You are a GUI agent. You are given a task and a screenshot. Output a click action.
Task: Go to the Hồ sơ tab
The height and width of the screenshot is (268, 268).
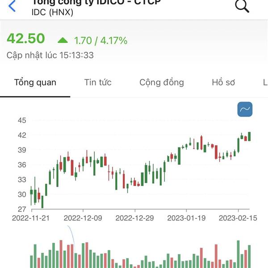coord(223,82)
